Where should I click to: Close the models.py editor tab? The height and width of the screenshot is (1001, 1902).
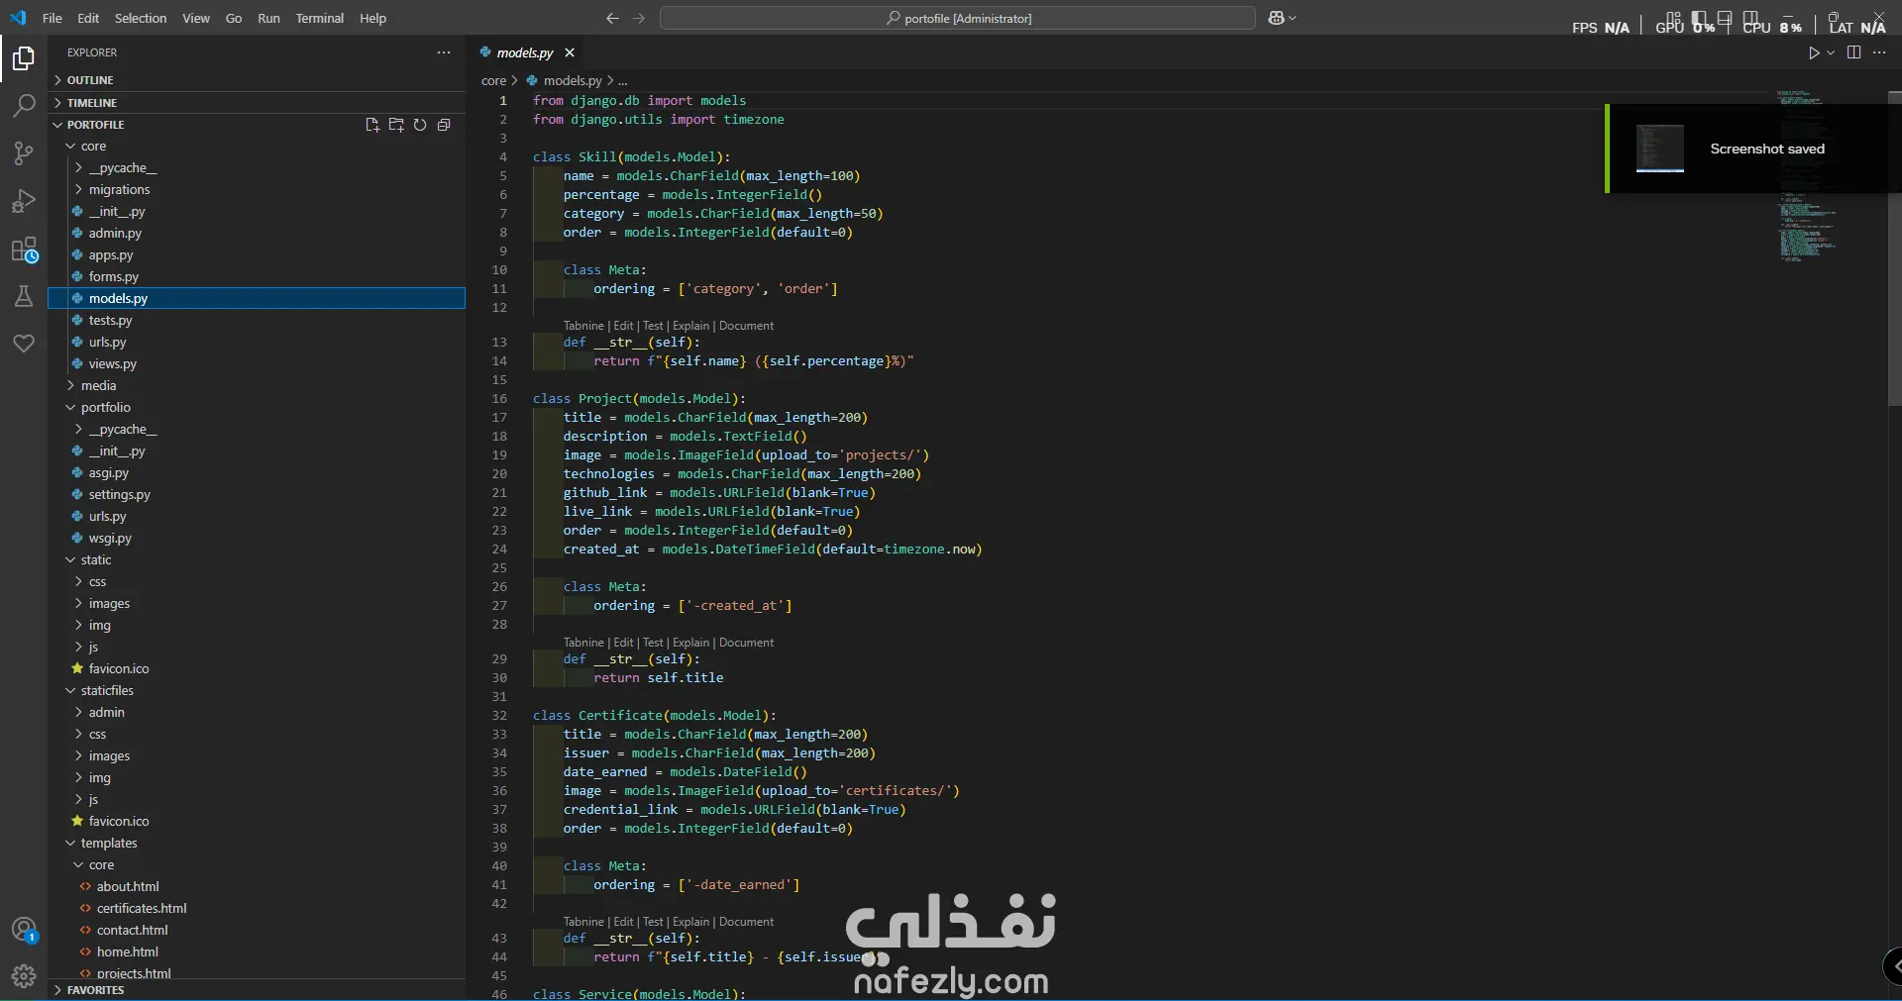click(570, 52)
